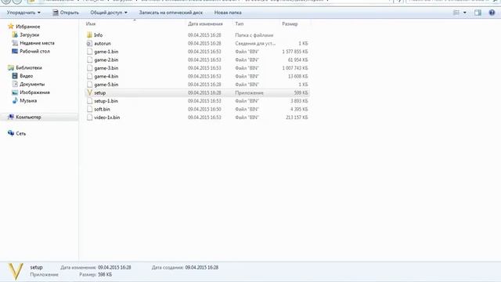Click the file name video-1x.bin
Image resolution: width=501 pixels, height=282 pixels.
pos(107,117)
